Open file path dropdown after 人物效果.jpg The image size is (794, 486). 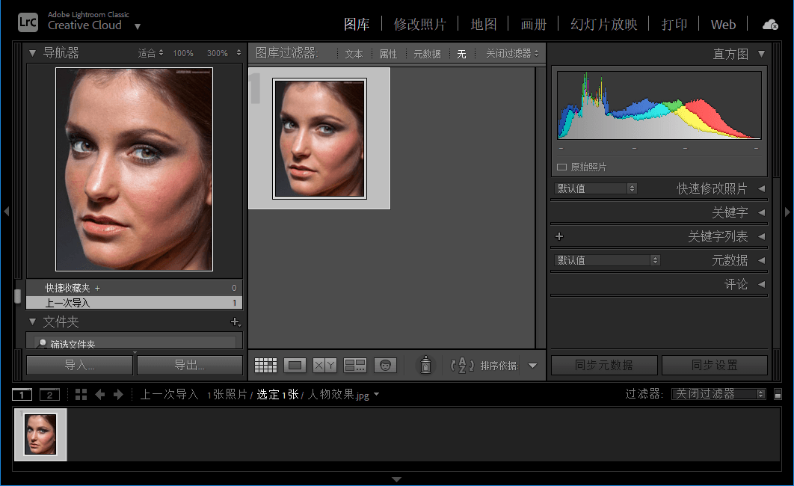tap(376, 394)
